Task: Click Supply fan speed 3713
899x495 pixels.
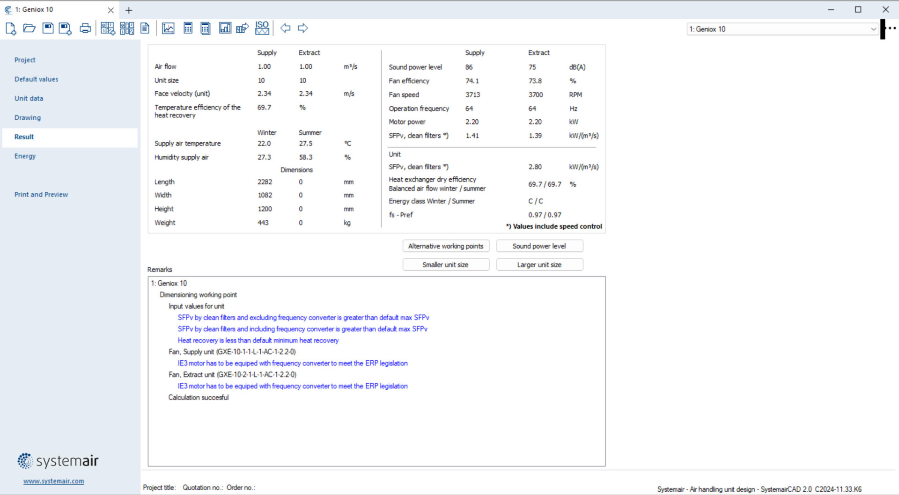Action: (472, 95)
